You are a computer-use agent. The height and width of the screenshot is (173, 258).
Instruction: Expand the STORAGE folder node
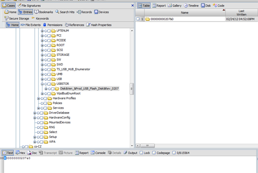tap(42, 55)
